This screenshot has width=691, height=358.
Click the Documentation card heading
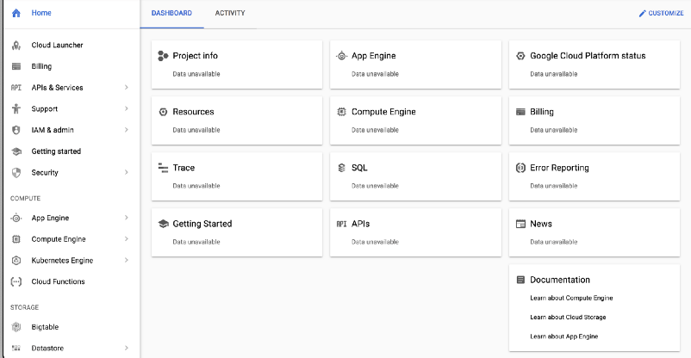pyautogui.click(x=560, y=280)
